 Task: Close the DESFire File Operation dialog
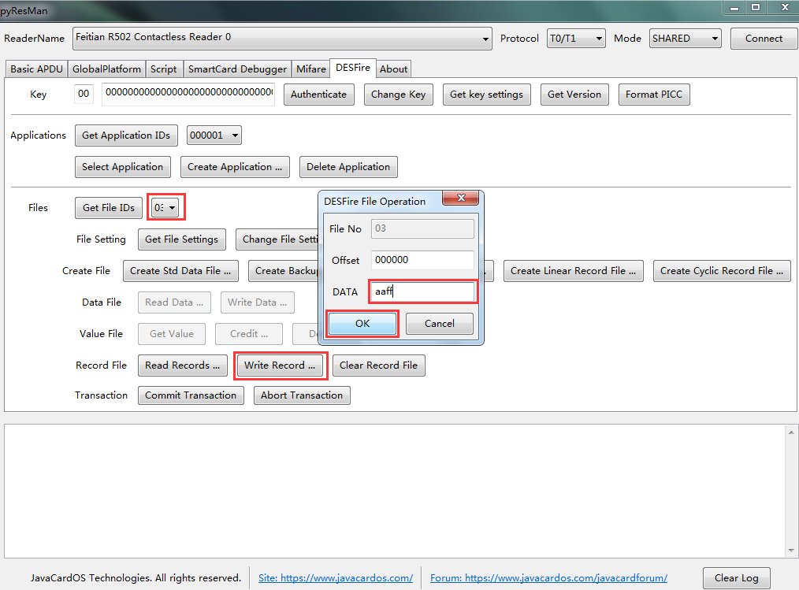pos(461,199)
